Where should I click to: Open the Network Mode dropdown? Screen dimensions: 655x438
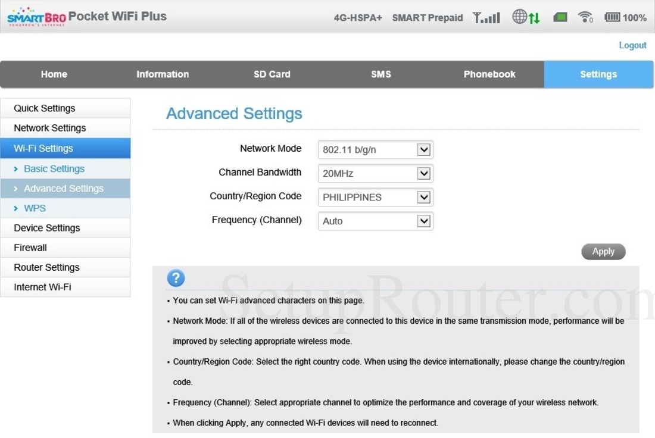[376, 149]
